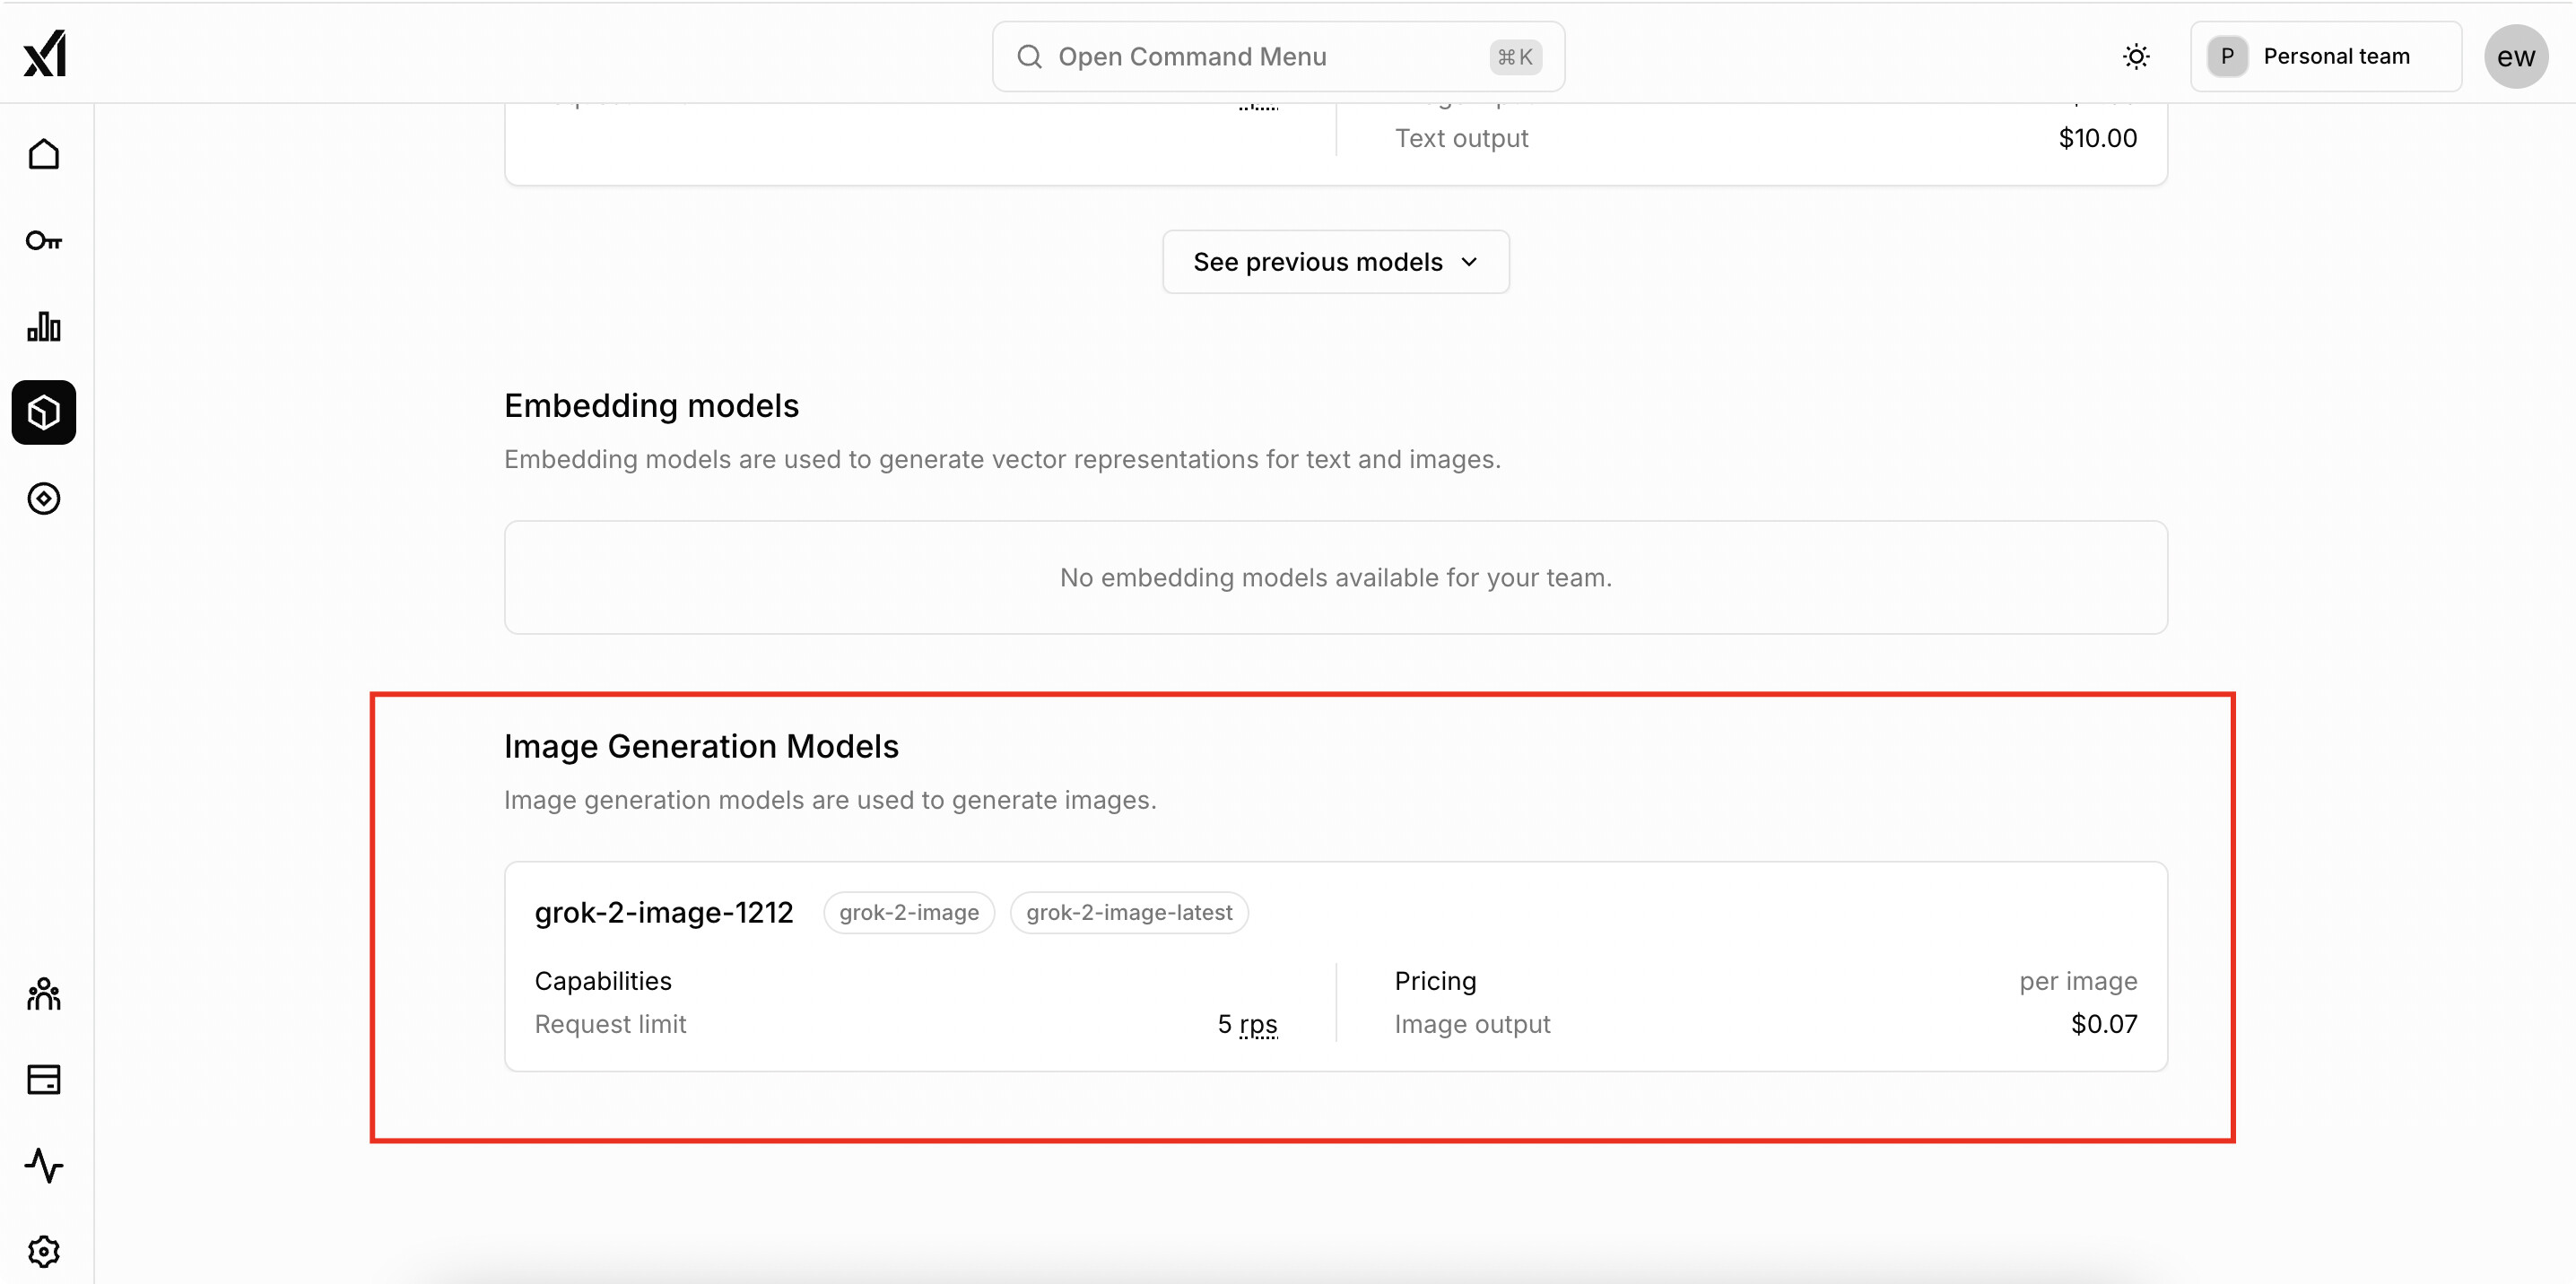Click the grok-2-image-latest alias tag
Viewport: 2576px width, 1284px height.
coord(1129,912)
